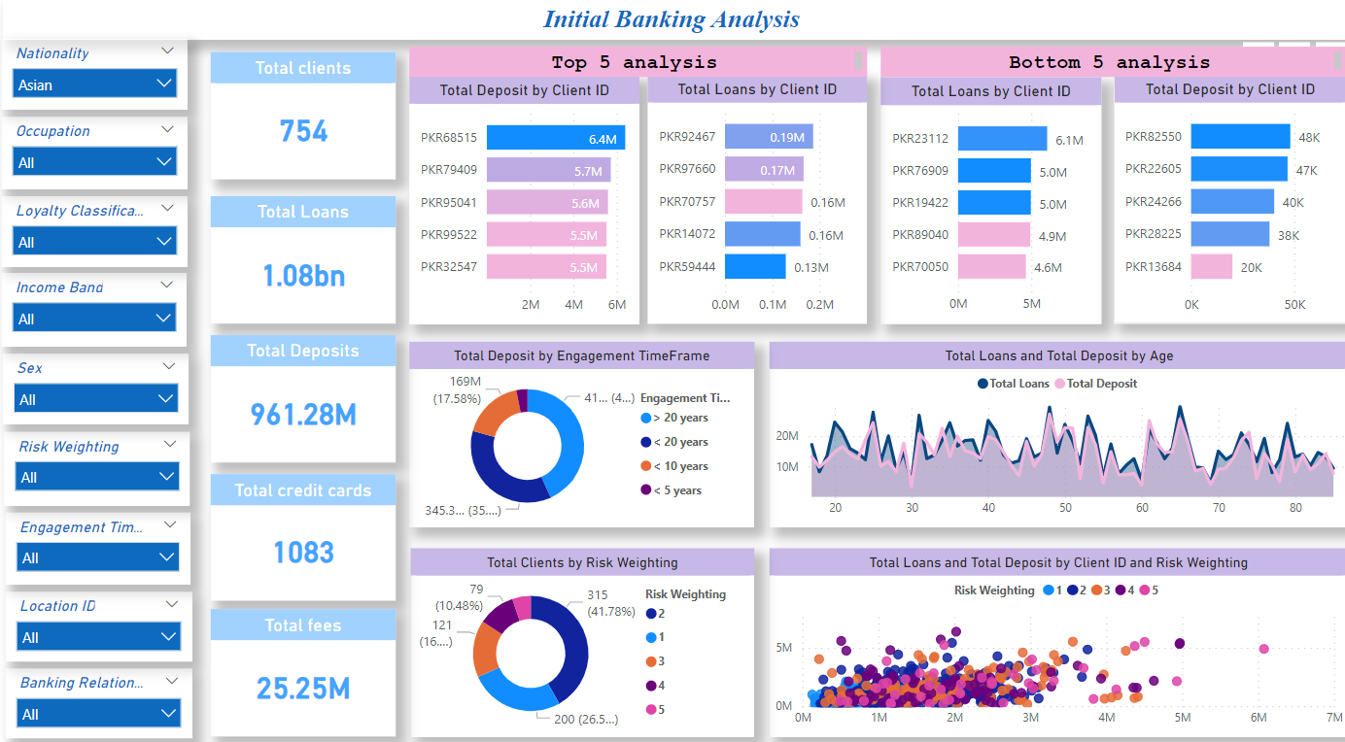This screenshot has height=742, width=1345.
Task: Select the Total clients 754 card
Action: coord(302,131)
